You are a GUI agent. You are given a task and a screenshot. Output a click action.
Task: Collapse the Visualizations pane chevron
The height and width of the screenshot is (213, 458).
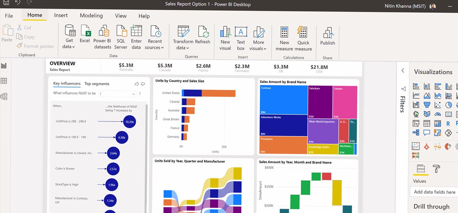tap(403, 71)
